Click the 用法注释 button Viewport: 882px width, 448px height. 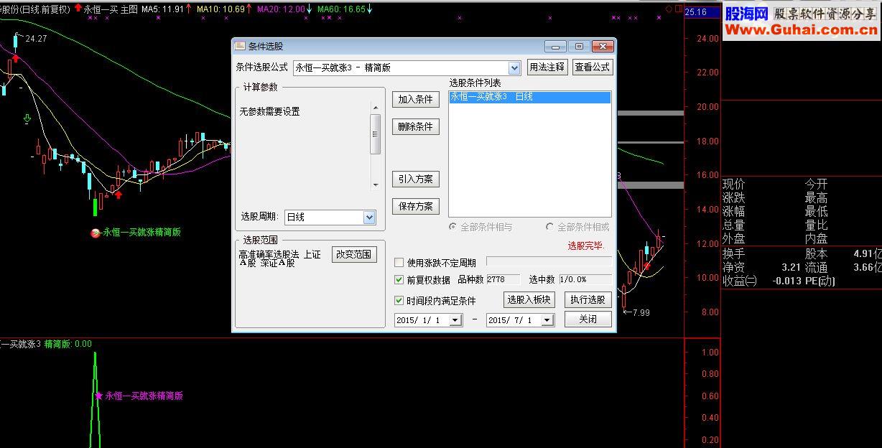point(547,67)
